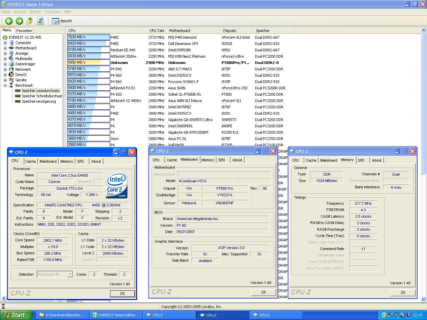Click the Intel Core 2 Duo E4400 name field
Image resolution: width=427 pixels, height=320 pixels.
coord(70,175)
